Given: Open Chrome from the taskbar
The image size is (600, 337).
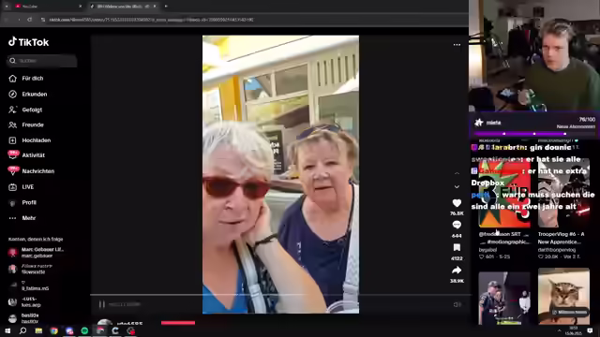Looking at the screenshot, I should (54, 330).
